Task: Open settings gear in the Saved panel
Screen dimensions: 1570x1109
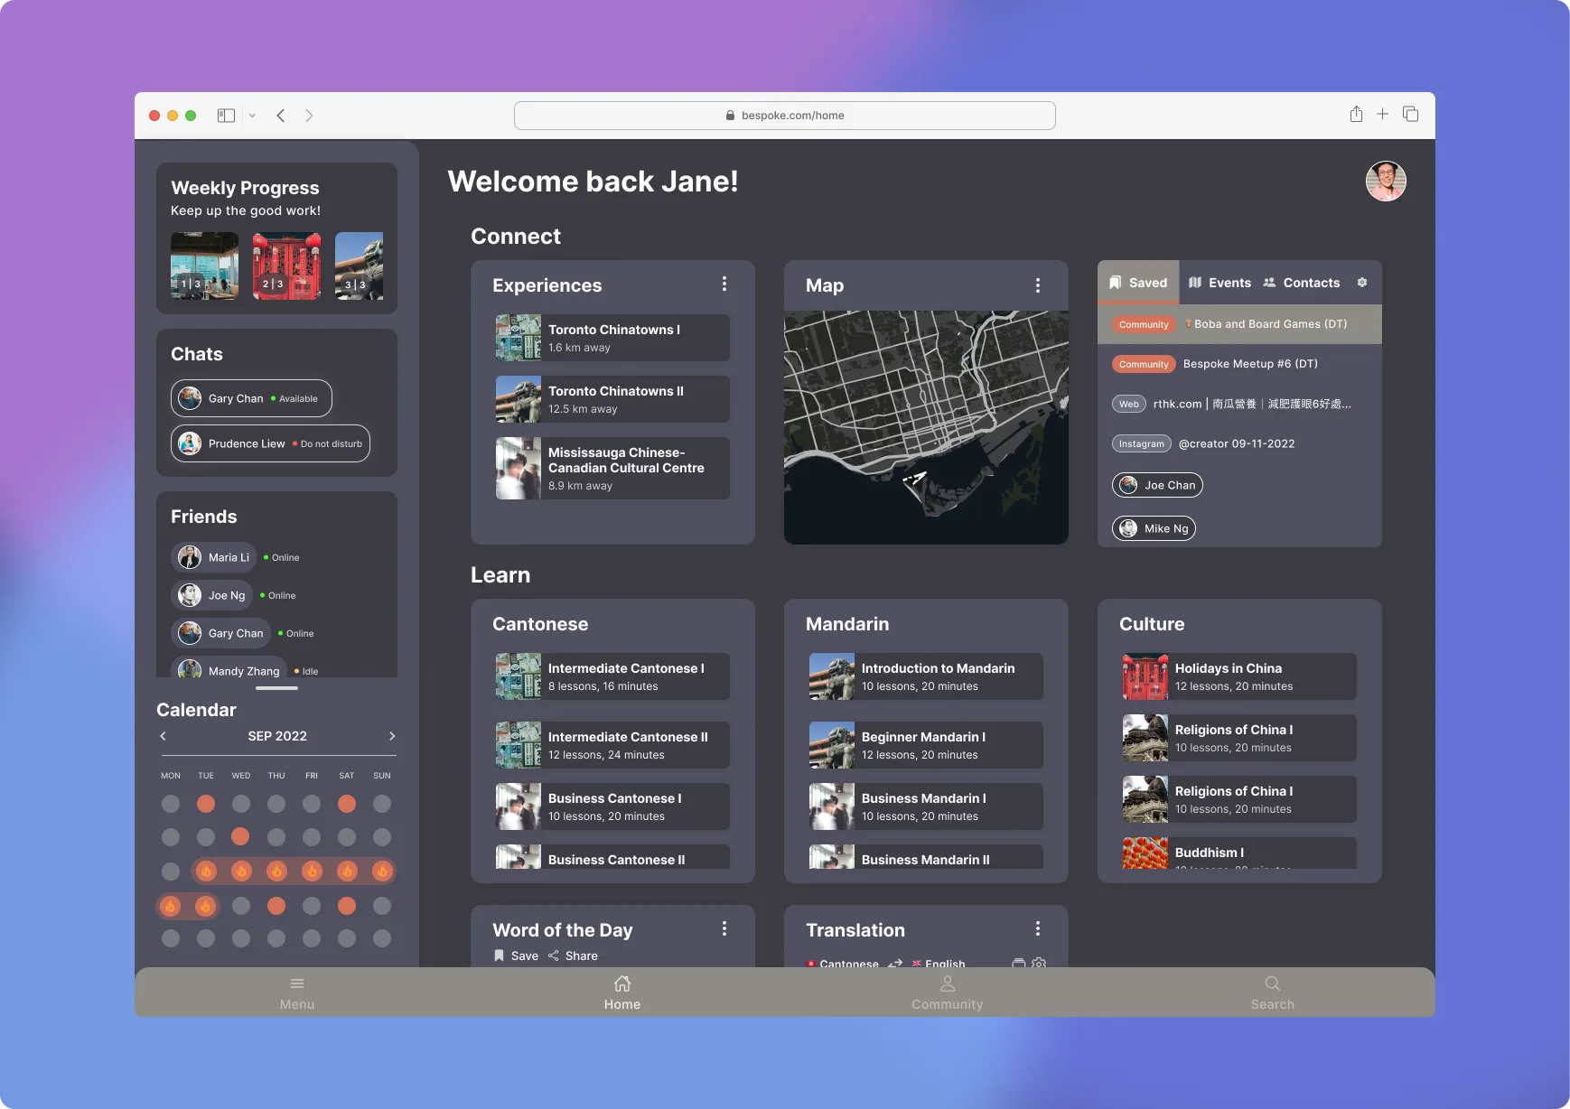Action: tap(1362, 283)
